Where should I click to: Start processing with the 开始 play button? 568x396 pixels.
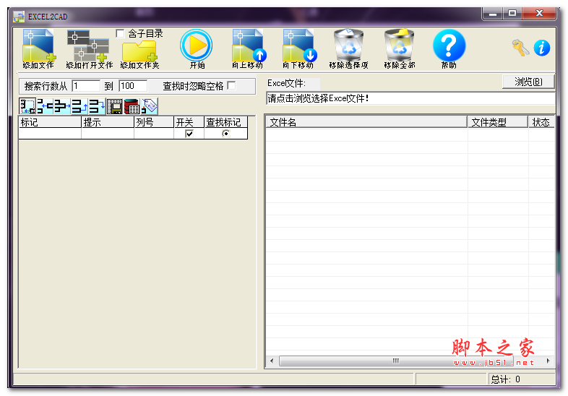(197, 49)
